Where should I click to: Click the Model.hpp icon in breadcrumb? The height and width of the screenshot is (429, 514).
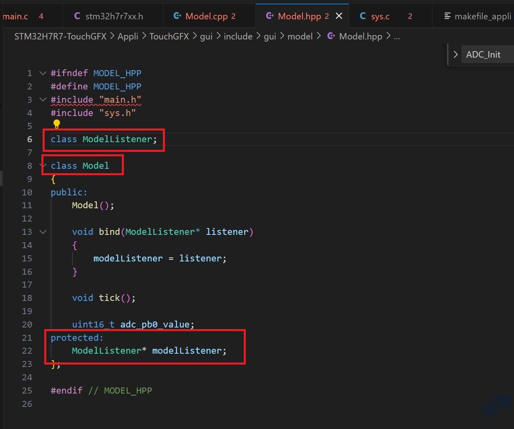click(331, 36)
